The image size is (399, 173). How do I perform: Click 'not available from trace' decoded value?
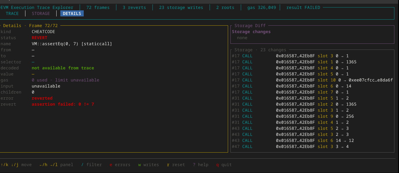tap(63, 68)
